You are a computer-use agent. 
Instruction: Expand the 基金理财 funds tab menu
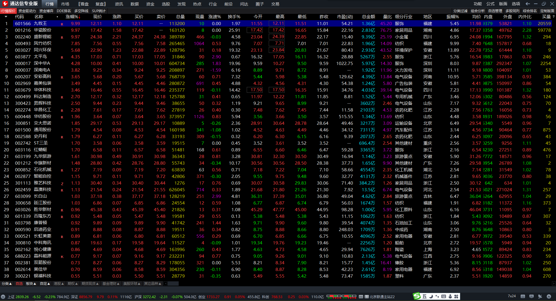point(111,284)
